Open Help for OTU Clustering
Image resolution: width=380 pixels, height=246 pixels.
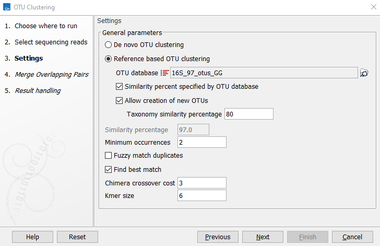click(x=32, y=237)
